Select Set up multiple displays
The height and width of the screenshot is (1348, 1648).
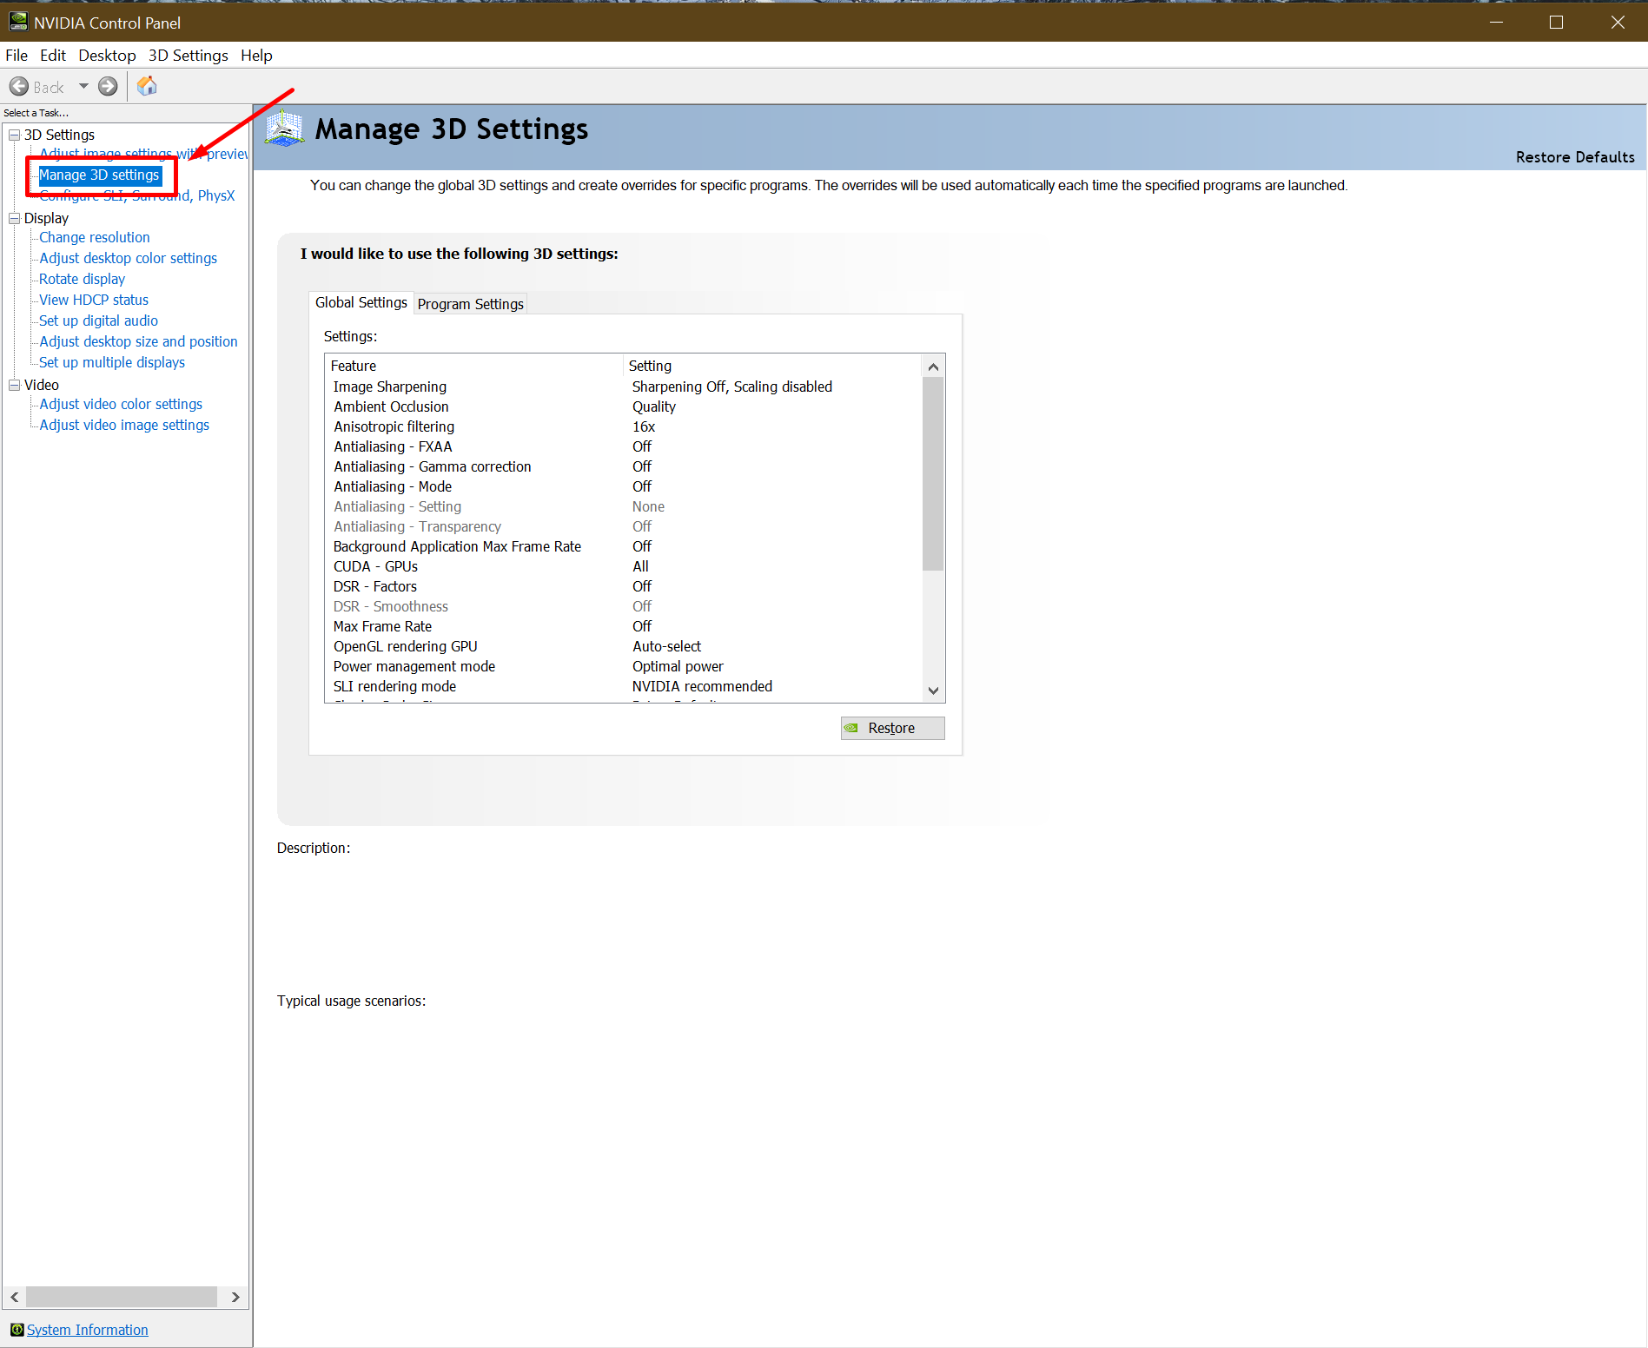click(x=112, y=362)
